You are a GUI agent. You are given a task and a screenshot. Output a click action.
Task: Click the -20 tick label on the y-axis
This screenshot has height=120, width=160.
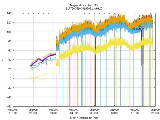[x=9, y=88]
